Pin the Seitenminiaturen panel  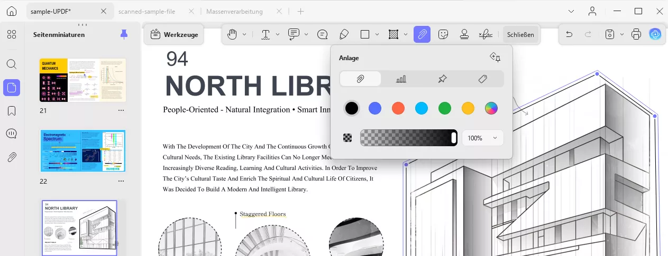124,34
